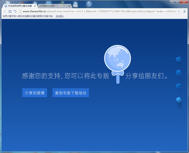The width and height of the screenshot is (189, 153).
Task: Minimize the browser window
Action: click(x=172, y=2)
